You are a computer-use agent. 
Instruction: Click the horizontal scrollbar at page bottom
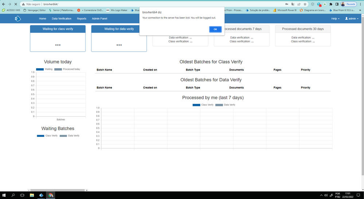(58, 190)
